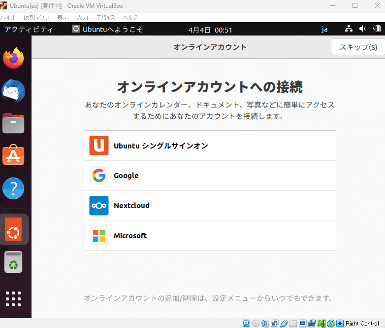
Task: Click VirtualBox audio status icon
Action: coord(265,324)
